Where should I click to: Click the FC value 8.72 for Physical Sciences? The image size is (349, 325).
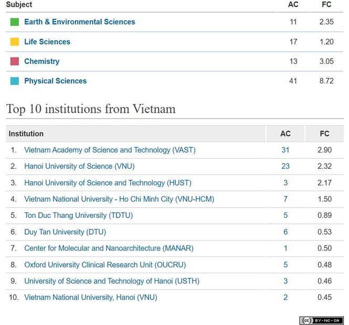pyautogui.click(x=326, y=81)
